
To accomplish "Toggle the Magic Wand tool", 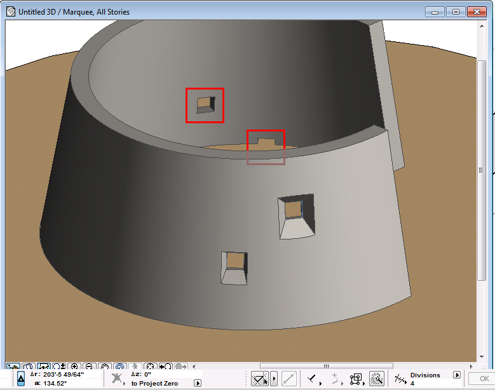I will pos(377,379).
